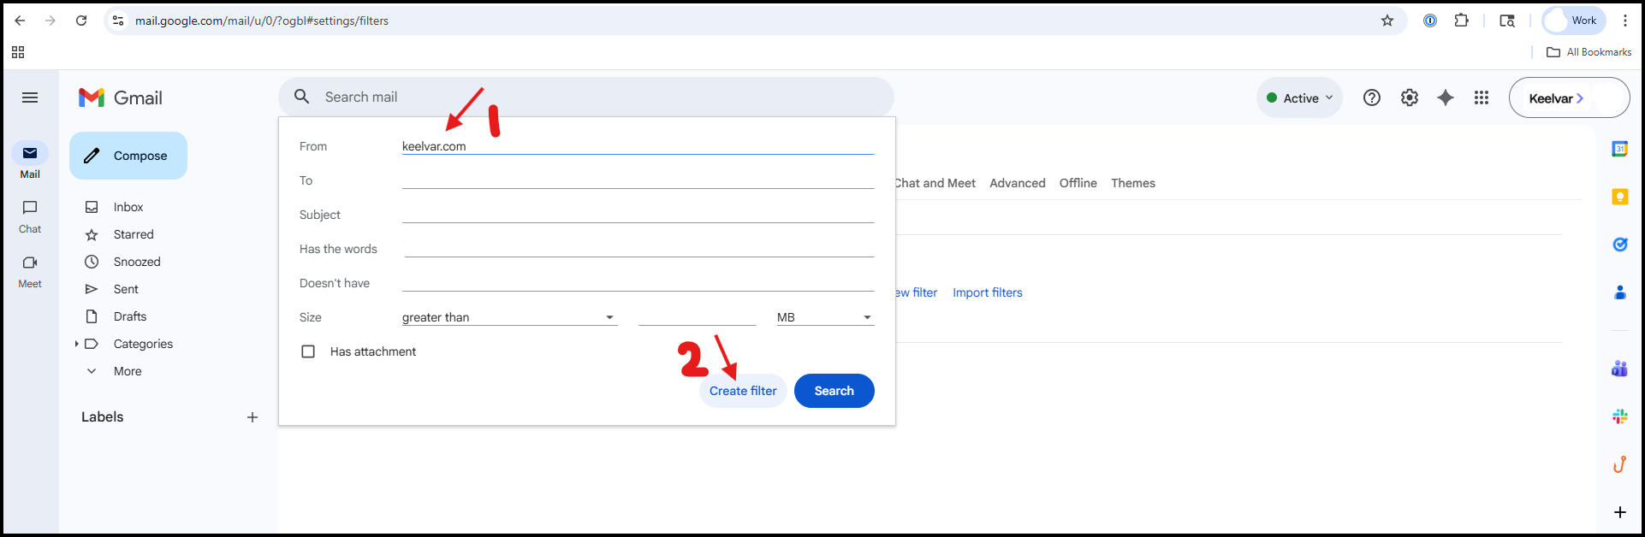Open the Drafts folder
This screenshot has width=1645, height=537.
pos(130,316)
